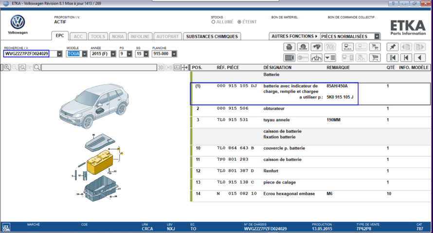Expand the MODÈLE dropdown showing TOUA
The height and width of the screenshot is (233, 433).
(85, 54)
